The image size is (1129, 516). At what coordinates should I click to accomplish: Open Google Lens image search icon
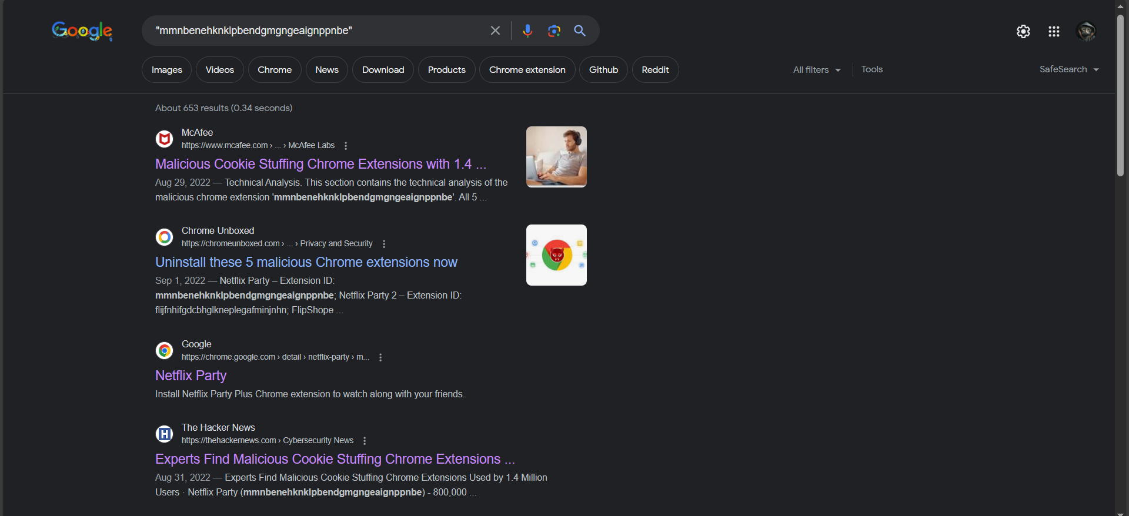pos(554,31)
